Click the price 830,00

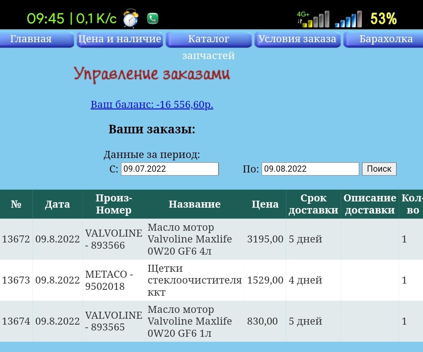click(x=262, y=321)
